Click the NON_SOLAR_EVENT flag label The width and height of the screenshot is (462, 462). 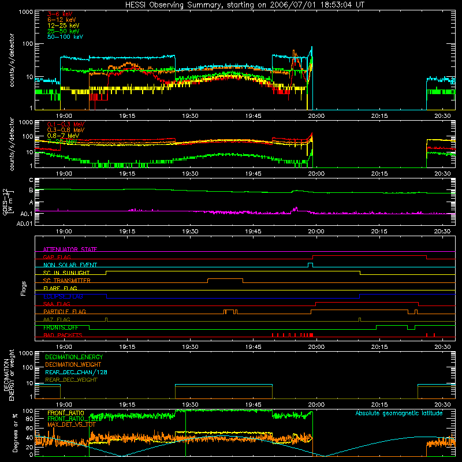(70, 265)
